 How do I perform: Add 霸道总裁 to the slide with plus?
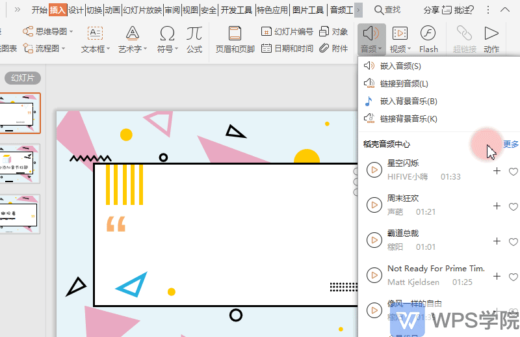point(497,241)
